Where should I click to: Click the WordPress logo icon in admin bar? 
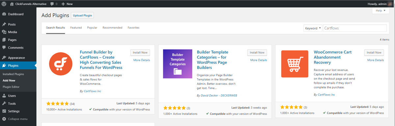tap(4, 4)
